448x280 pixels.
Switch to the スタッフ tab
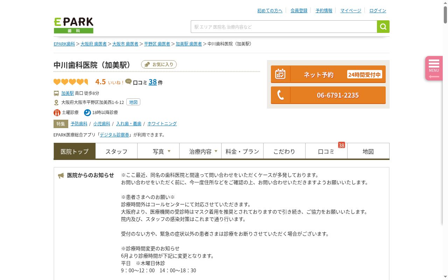(117, 151)
